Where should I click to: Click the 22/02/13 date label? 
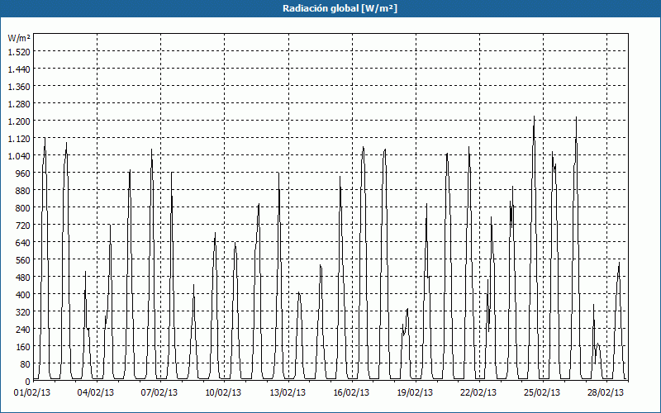click(478, 392)
